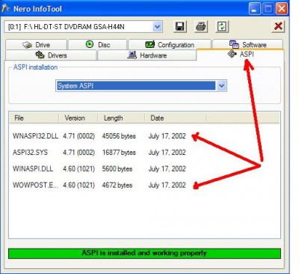Viewport: 299px width, 274px height.
Task: Show the Drivers tab
Action: point(51,55)
